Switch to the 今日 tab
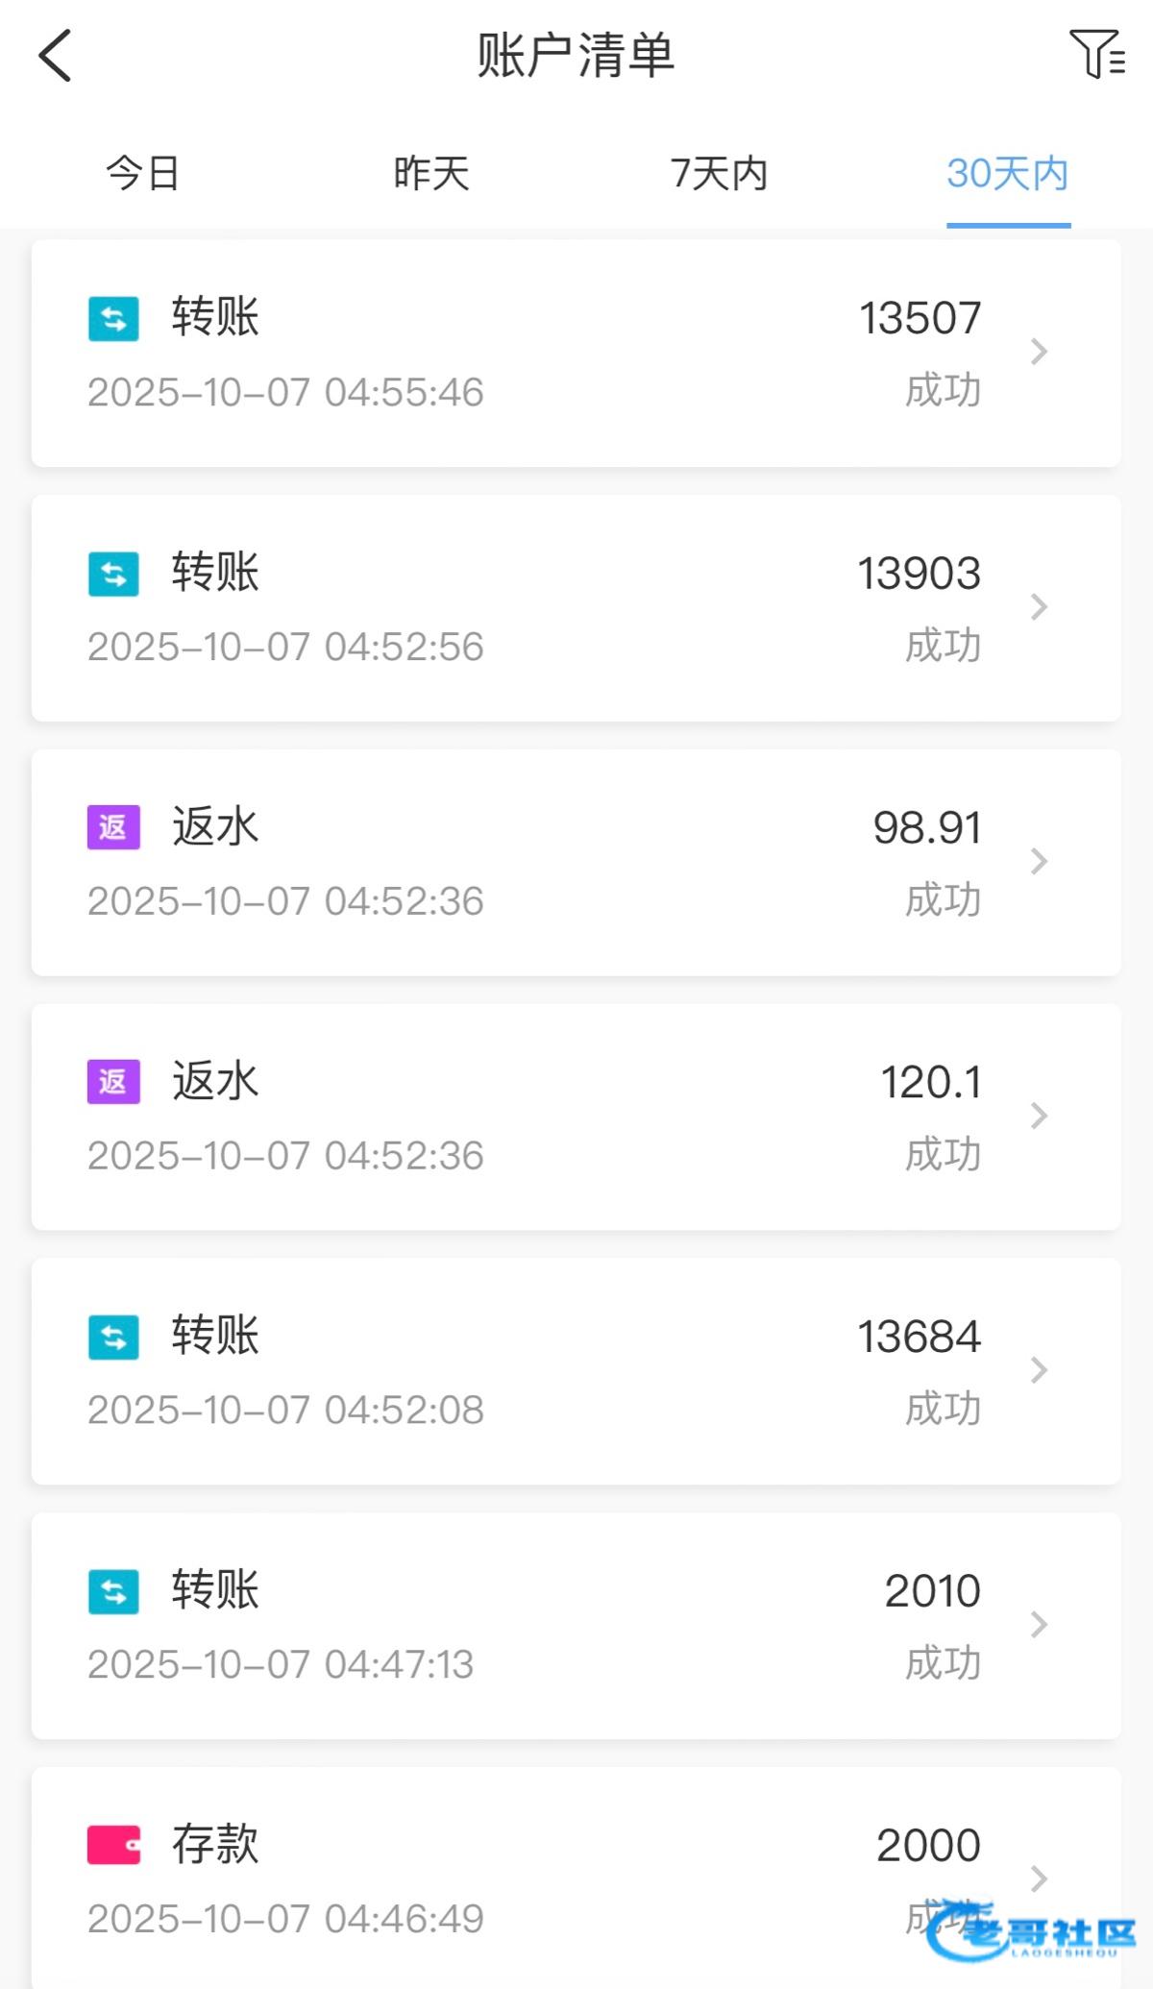Screen dimensions: 1153x1989 tap(143, 174)
